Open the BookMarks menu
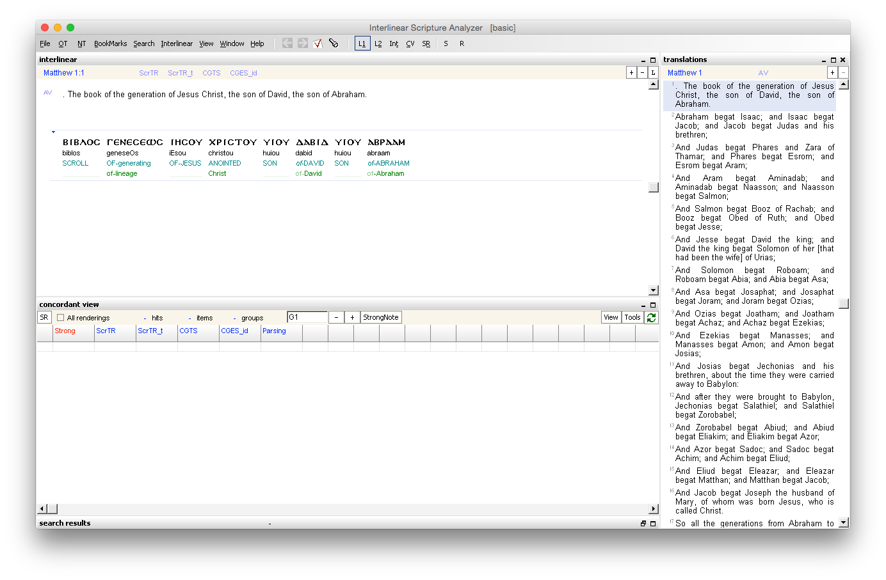This screenshot has width=886, height=580. pyautogui.click(x=110, y=43)
